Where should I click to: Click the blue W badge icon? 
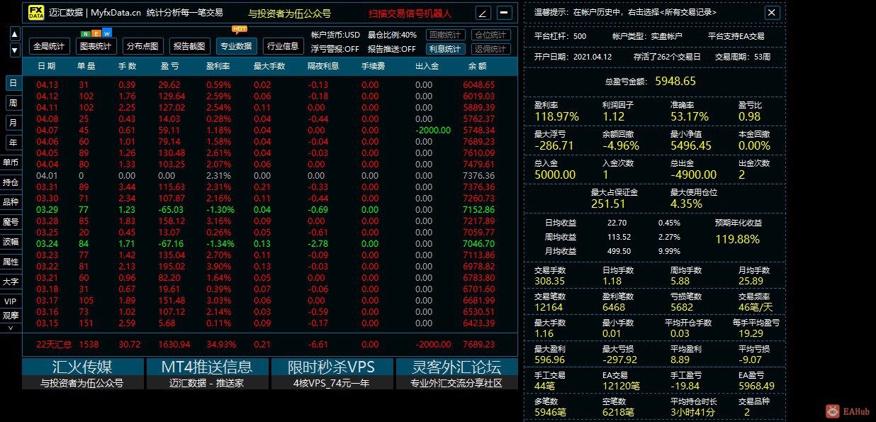click(x=106, y=34)
